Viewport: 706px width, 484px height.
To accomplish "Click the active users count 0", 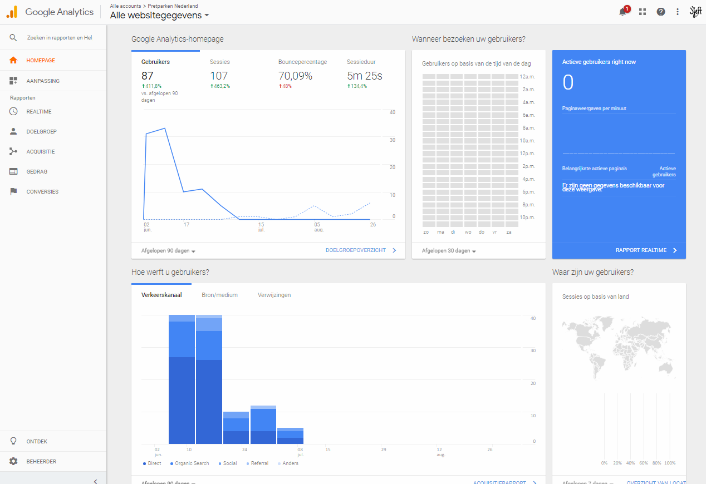I will click(568, 82).
